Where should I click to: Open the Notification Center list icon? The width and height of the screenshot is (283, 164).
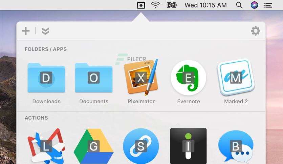click(268, 5)
